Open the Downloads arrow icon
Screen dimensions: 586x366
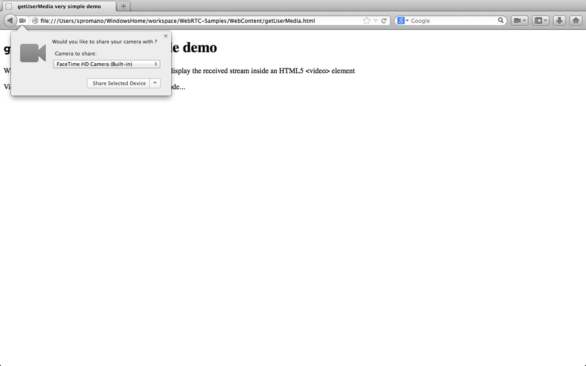point(558,20)
